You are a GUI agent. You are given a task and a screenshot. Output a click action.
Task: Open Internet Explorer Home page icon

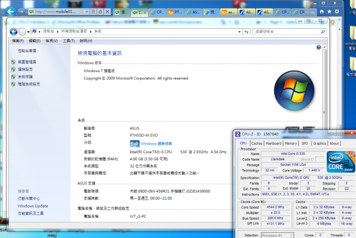point(322,12)
